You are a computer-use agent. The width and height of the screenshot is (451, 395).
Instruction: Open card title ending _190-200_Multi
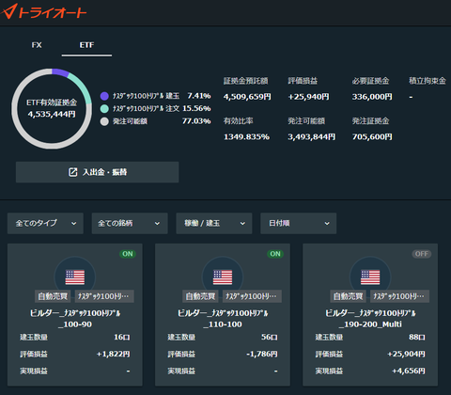(370, 319)
